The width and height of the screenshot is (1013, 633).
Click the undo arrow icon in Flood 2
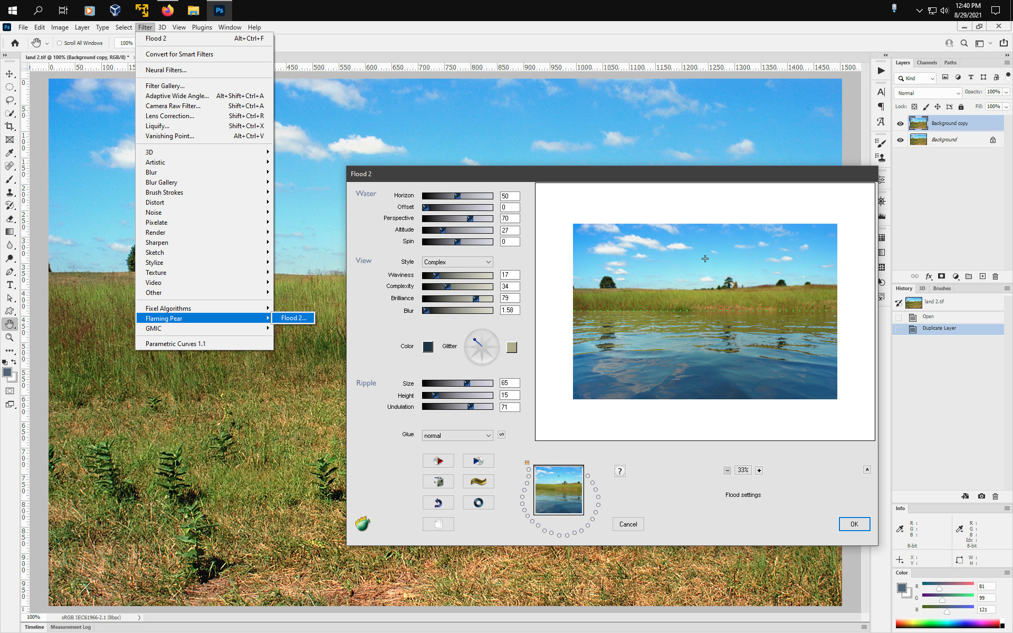click(438, 502)
